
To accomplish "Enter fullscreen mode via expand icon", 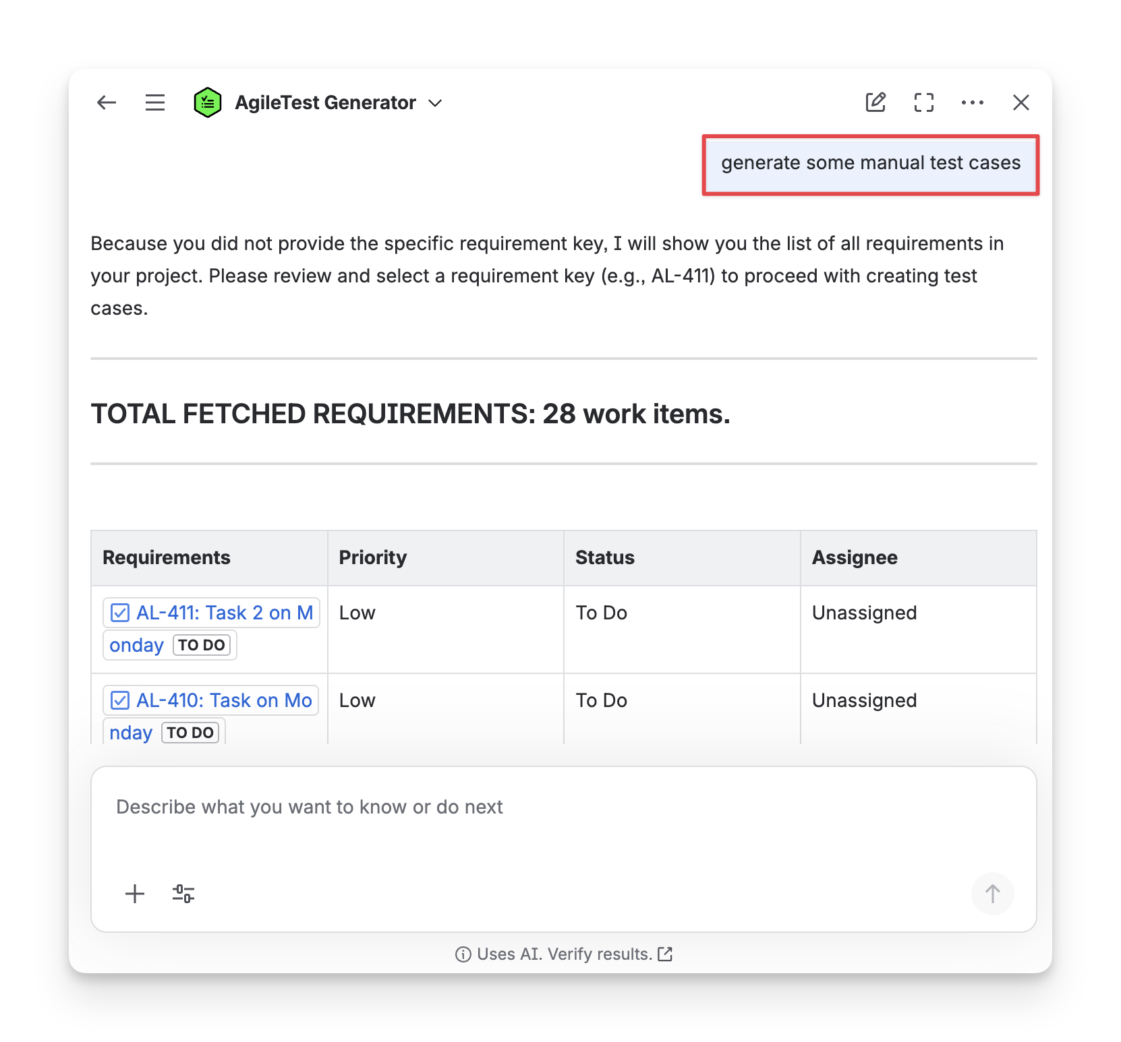I will [x=924, y=102].
